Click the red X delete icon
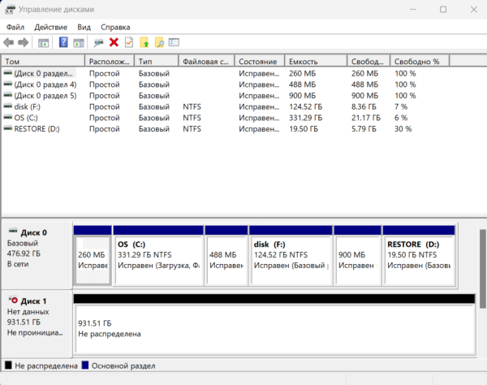487x385 pixels. point(114,42)
